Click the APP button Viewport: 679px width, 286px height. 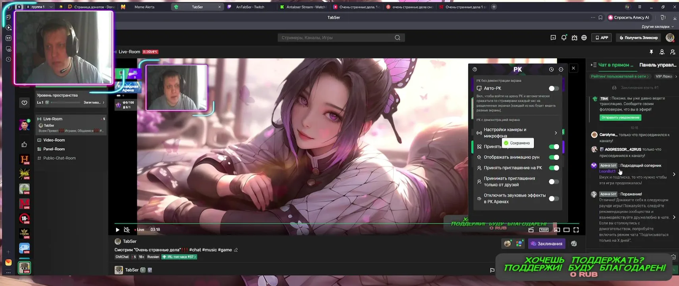602,38
